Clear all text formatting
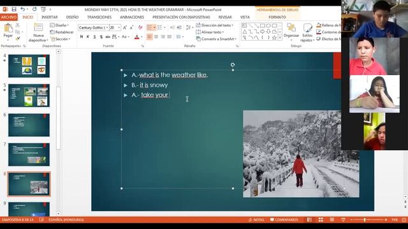Screen dimensions: 408x229 pyautogui.click(x=140, y=27)
